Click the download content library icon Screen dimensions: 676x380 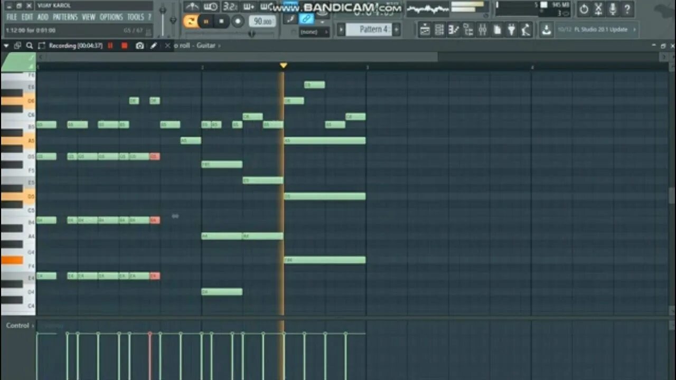pos(546,30)
